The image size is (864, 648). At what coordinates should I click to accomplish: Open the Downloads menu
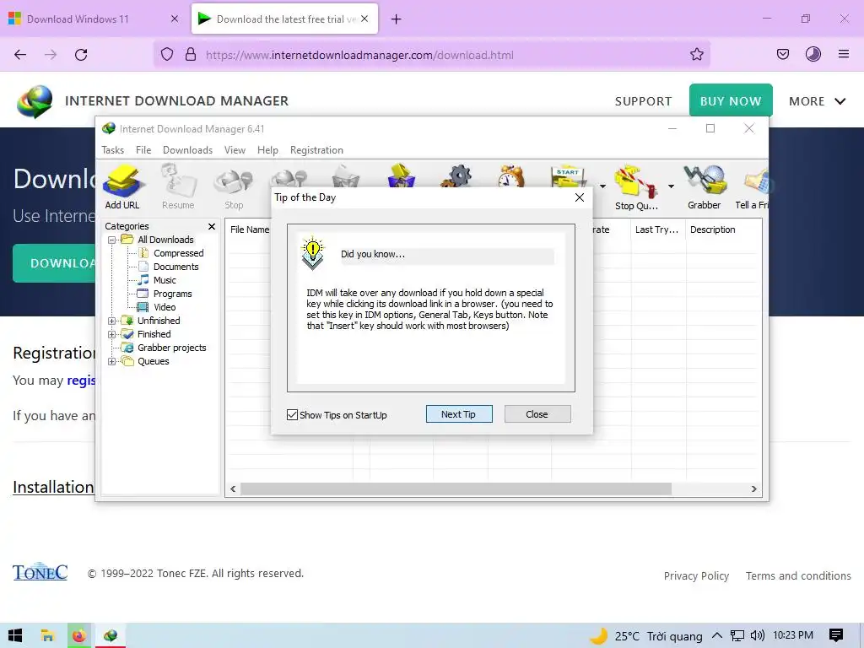[x=187, y=150]
